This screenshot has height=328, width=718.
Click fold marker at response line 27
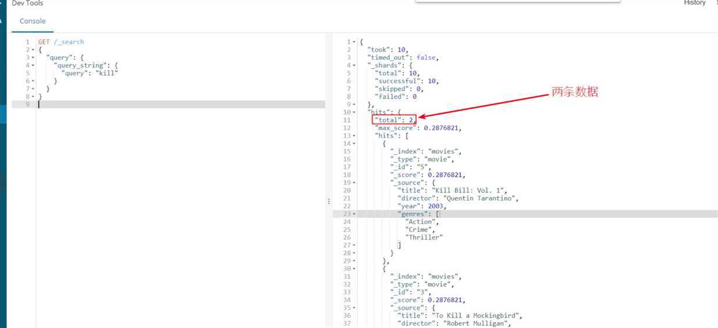[x=354, y=245]
